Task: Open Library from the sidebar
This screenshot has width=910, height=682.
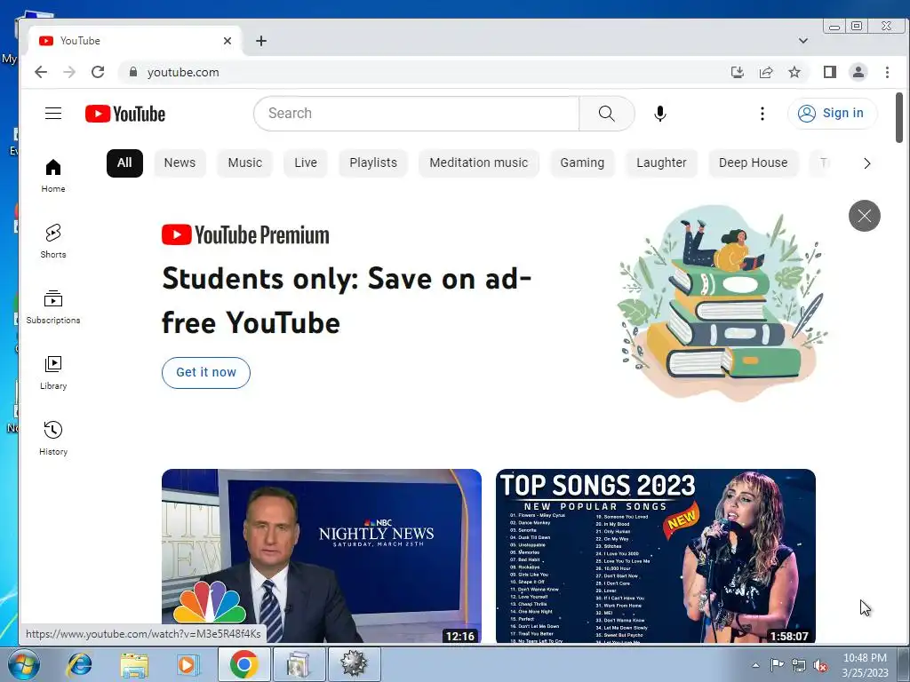Action: (x=53, y=372)
